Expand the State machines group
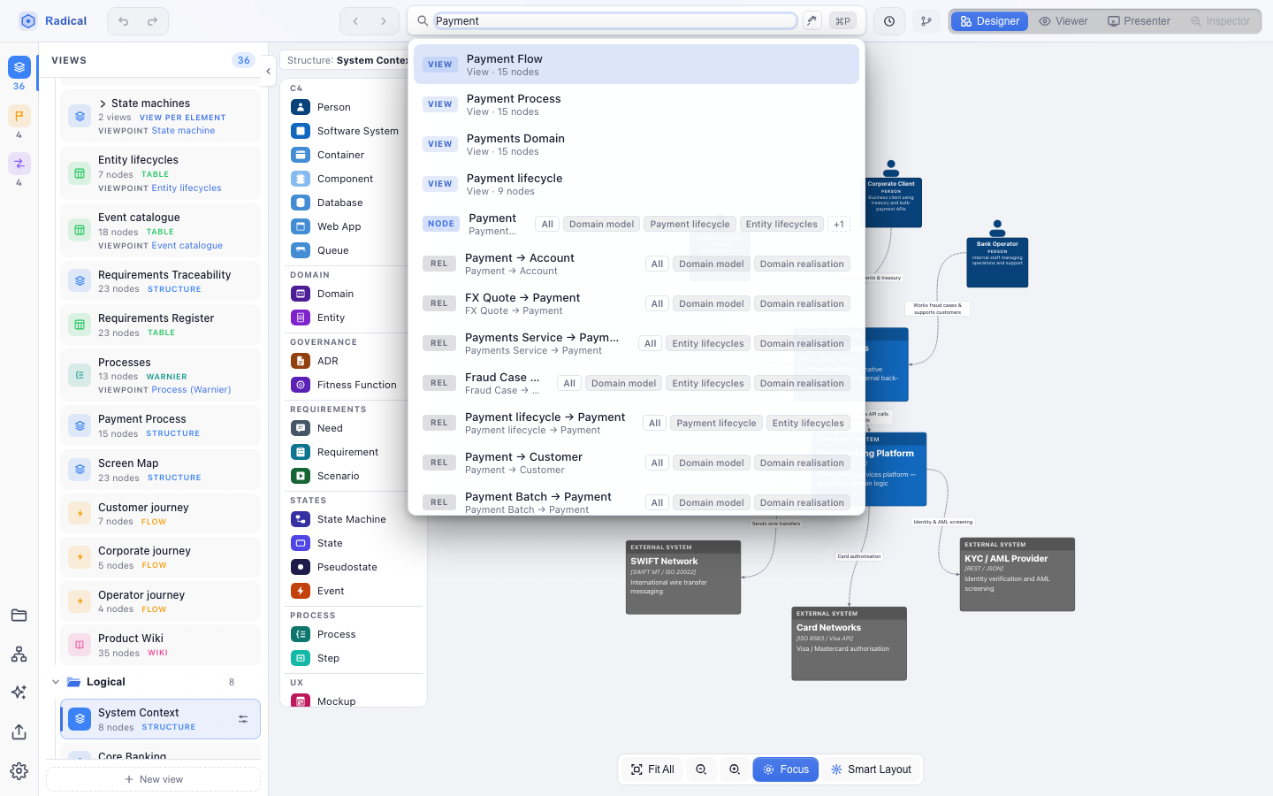 point(103,103)
